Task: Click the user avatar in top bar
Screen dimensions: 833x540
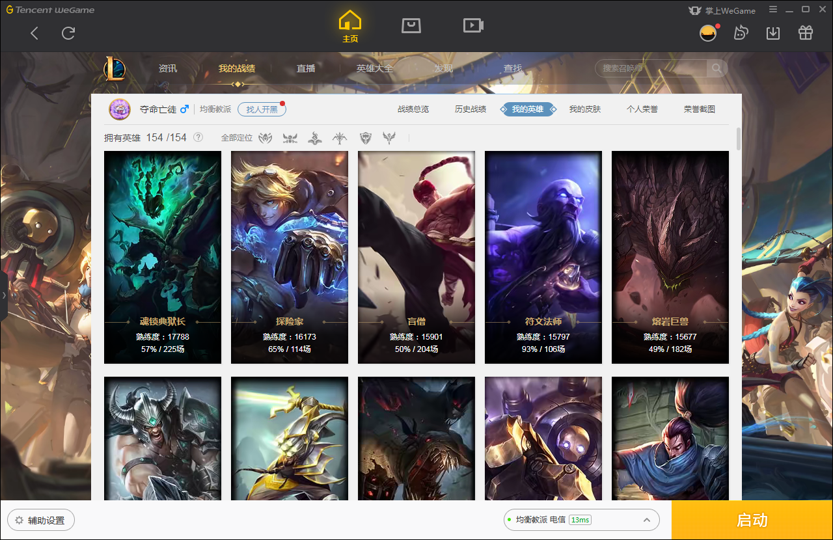Action: pos(708,33)
